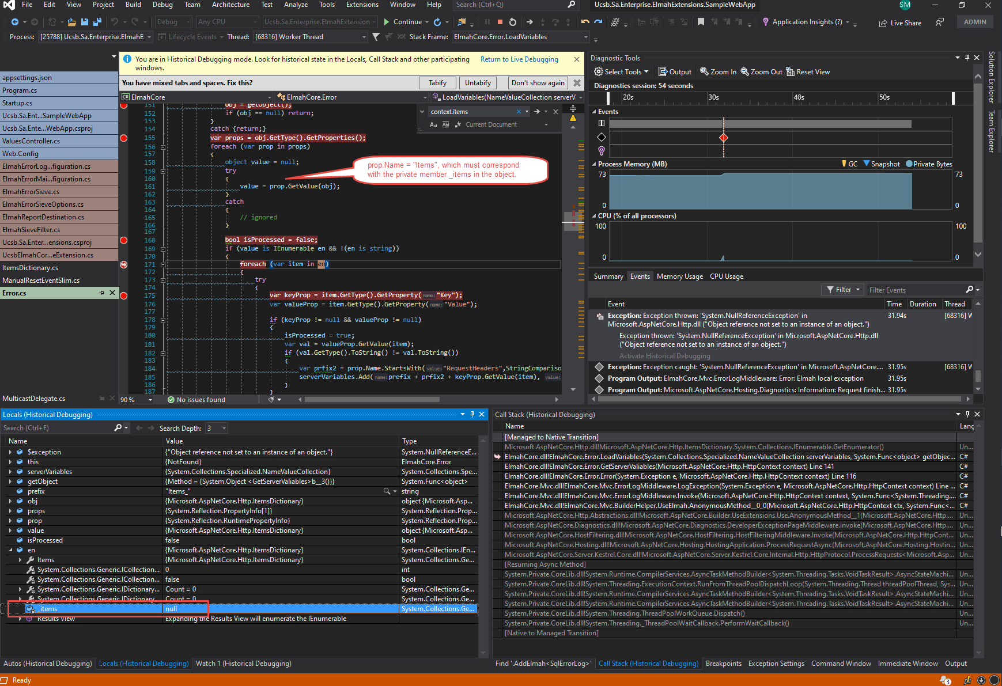Viewport: 1002px width, 686px height.
Task: Click the Live Share button
Action: [900, 23]
